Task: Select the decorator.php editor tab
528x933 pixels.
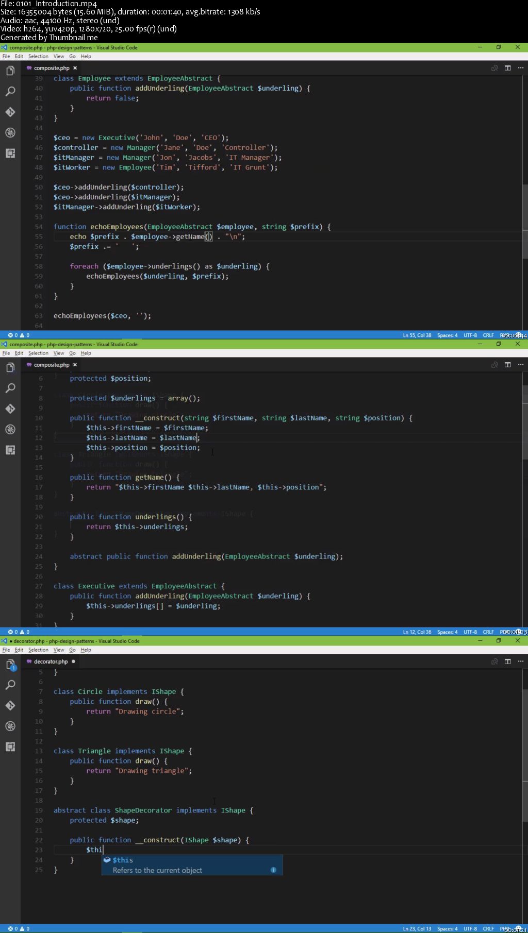Action: [x=51, y=661]
